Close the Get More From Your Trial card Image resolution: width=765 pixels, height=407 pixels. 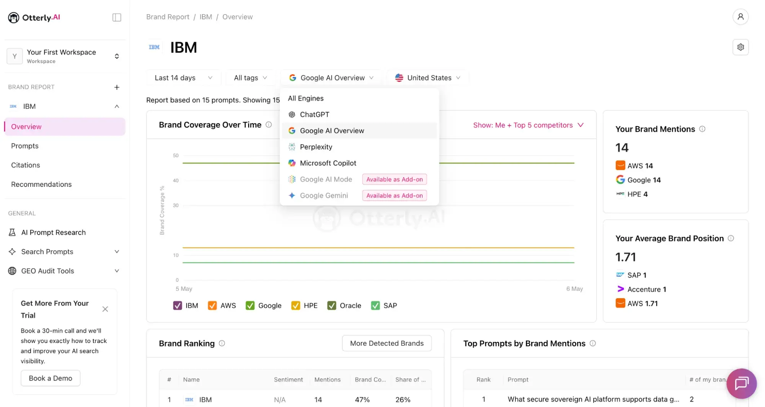click(105, 309)
